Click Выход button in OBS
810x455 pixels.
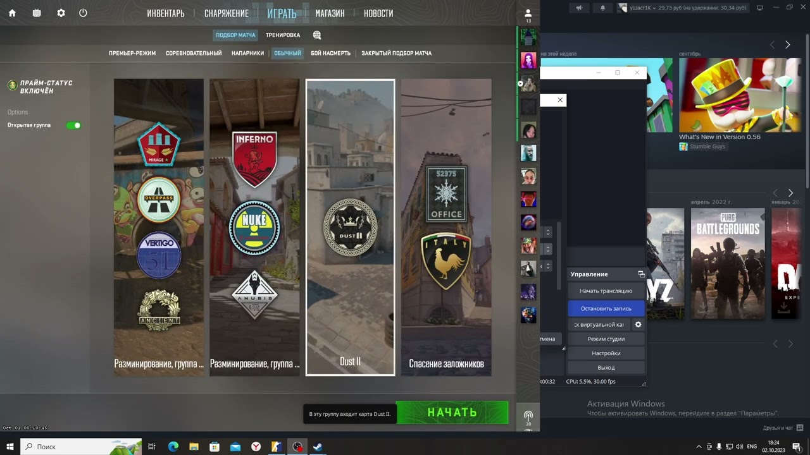[606, 368]
